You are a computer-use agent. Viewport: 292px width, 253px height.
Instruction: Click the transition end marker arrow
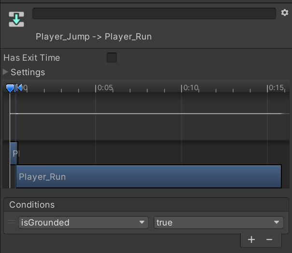[19, 88]
